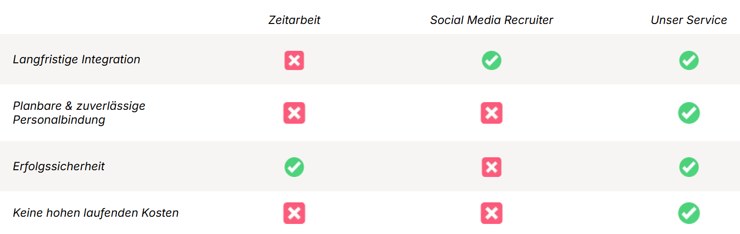The height and width of the screenshot is (234, 740).
Task: Click red X for Zeitarbeit Personalbindung row
Action: click(x=294, y=113)
